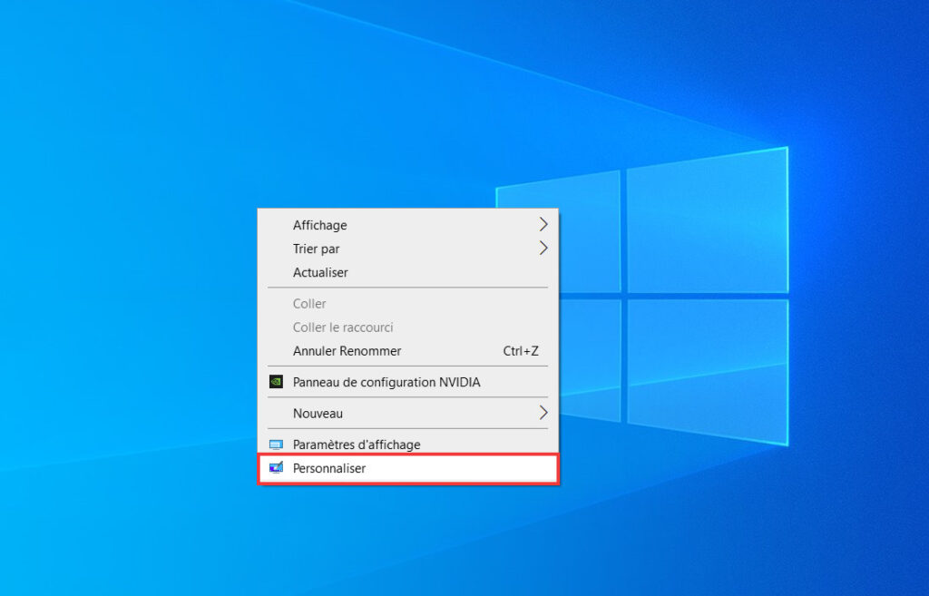Viewport: 929px width, 596px height.
Task: Open Paramètres d'affichage
Action: [407, 445]
